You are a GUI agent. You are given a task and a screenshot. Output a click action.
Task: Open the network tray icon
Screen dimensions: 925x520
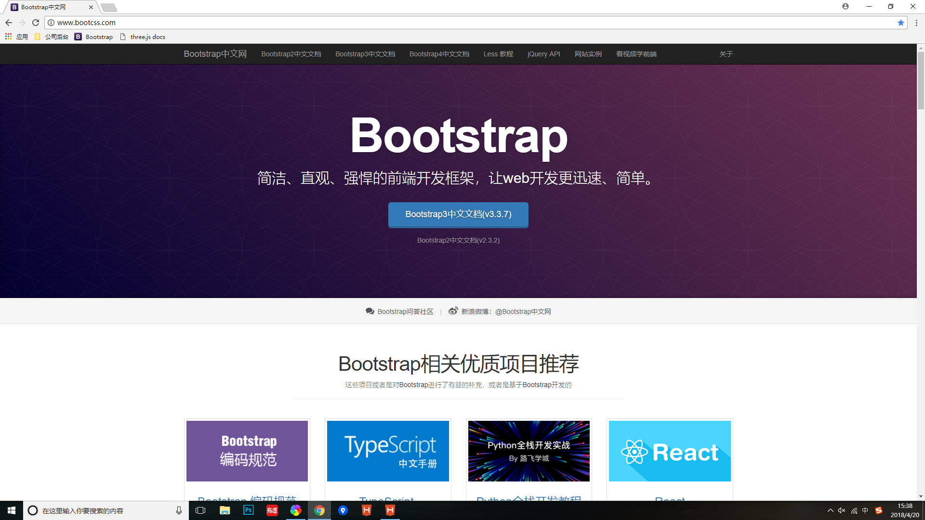click(x=854, y=510)
